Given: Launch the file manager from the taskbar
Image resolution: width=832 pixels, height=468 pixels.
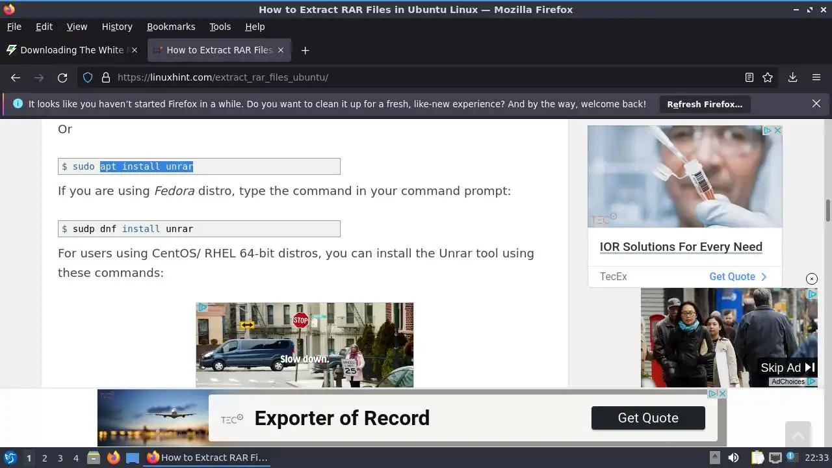Looking at the screenshot, I should click(93, 458).
